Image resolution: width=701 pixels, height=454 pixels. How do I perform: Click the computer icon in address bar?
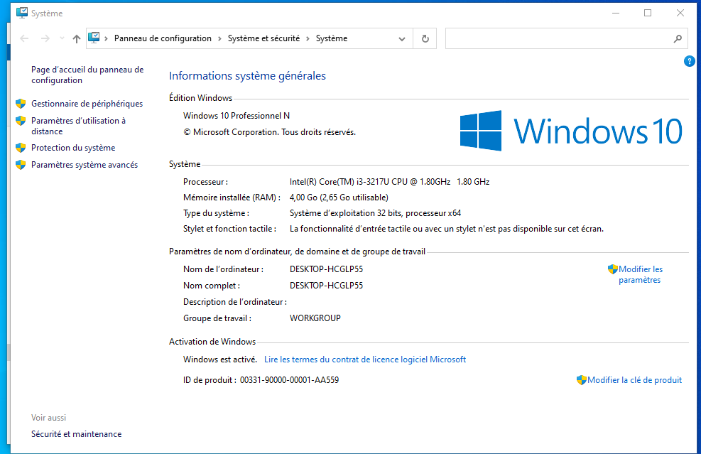pyautogui.click(x=94, y=38)
